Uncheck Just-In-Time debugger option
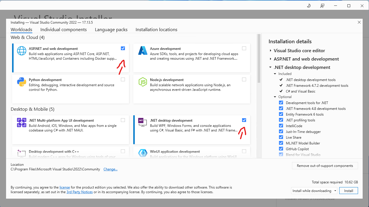369x207 pixels. (x=281, y=131)
